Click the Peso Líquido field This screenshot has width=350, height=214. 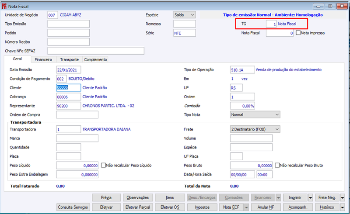point(77,165)
